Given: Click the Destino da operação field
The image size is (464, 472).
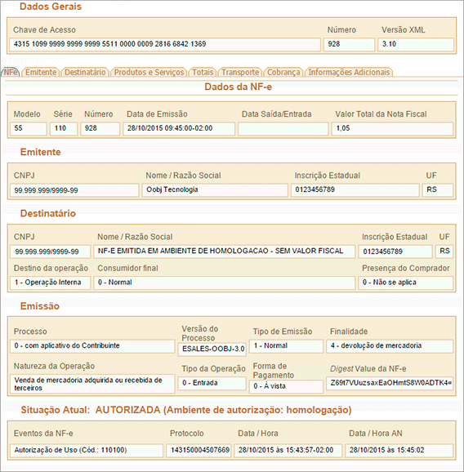Looking at the screenshot, I should click(51, 283).
